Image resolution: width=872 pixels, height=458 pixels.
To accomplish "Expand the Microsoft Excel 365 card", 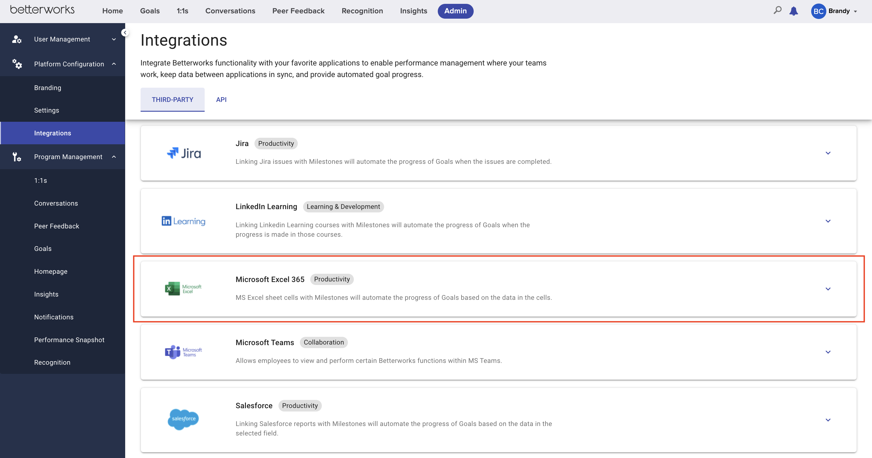I will [828, 289].
